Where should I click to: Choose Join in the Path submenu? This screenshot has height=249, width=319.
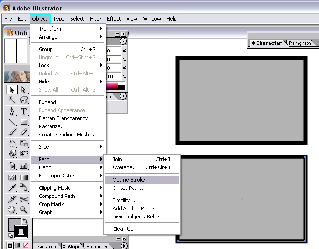coord(142,159)
